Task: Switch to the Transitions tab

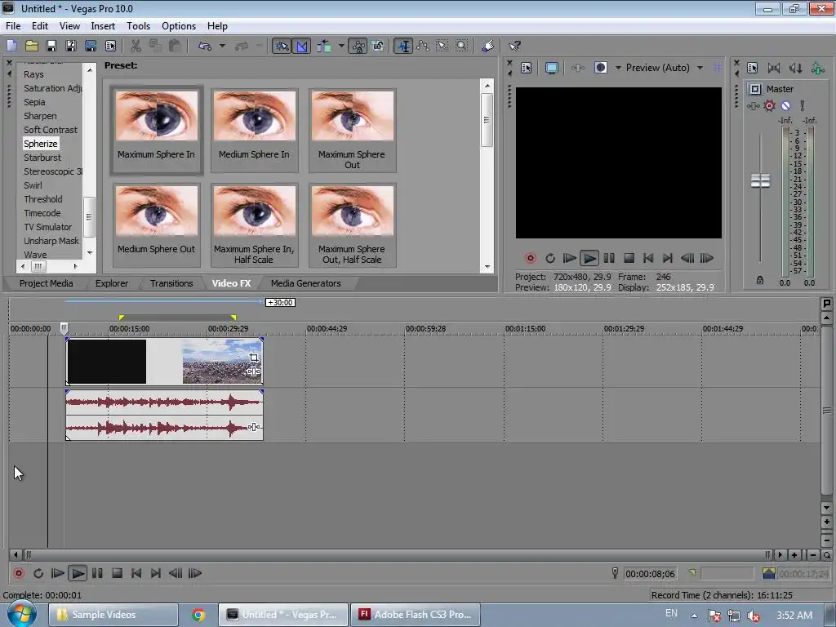Action: coord(171,283)
